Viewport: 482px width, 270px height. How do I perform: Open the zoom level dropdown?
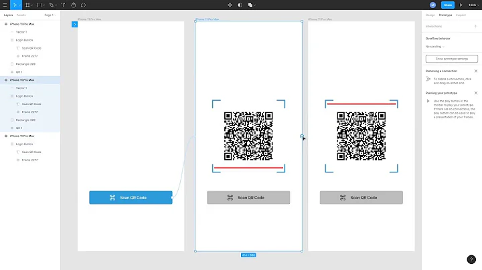pos(473,5)
